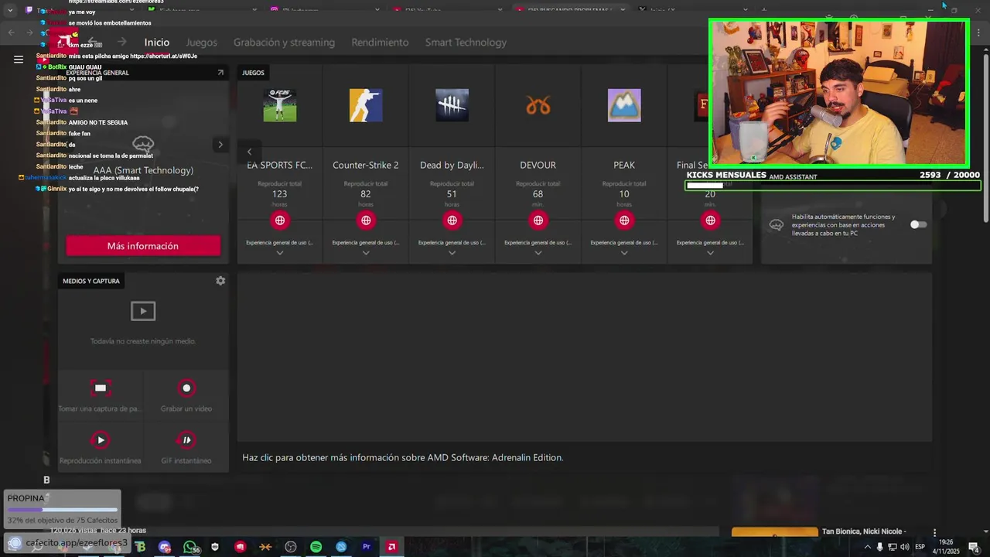Screen dimensions: 990x557
Task: Open WhatsApp from the taskbar
Action: coord(190,547)
